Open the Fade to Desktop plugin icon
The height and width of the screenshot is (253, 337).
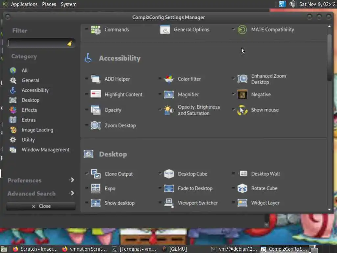click(169, 188)
